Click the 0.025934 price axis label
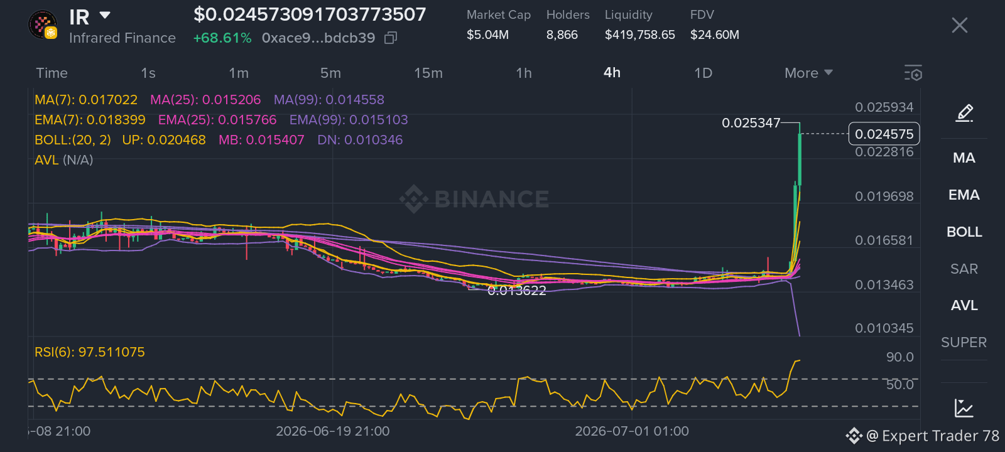The height and width of the screenshot is (452, 1005). pos(884,107)
